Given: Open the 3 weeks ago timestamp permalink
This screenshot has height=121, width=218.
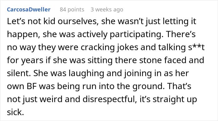Looking at the screenshot, I should (x=107, y=10).
